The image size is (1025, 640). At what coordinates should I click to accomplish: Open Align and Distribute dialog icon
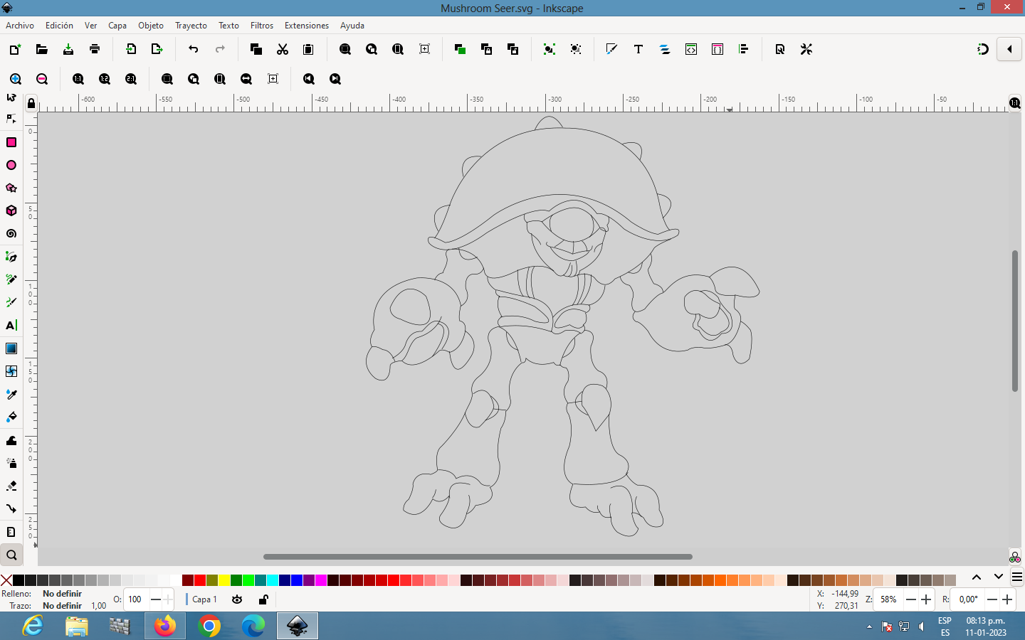[x=744, y=49]
